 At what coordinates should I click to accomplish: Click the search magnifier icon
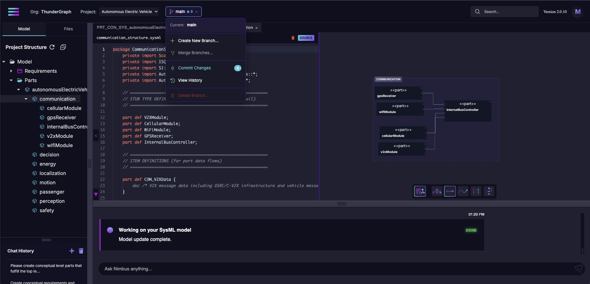(x=477, y=12)
